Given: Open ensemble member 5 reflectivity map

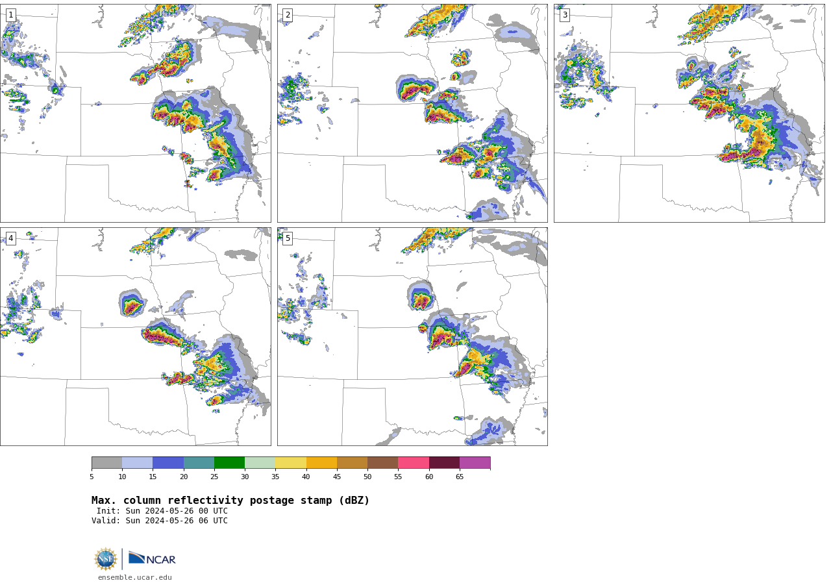Looking at the screenshot, I should pos(412,336).
